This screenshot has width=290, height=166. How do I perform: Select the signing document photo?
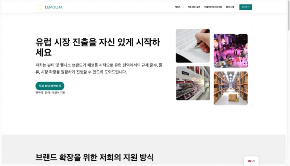193,46
